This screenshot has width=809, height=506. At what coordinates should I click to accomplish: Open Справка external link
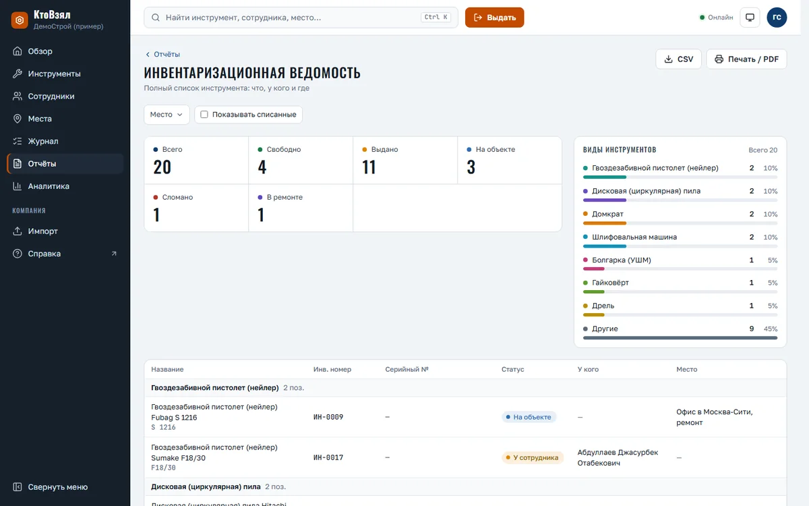point(65,254)
